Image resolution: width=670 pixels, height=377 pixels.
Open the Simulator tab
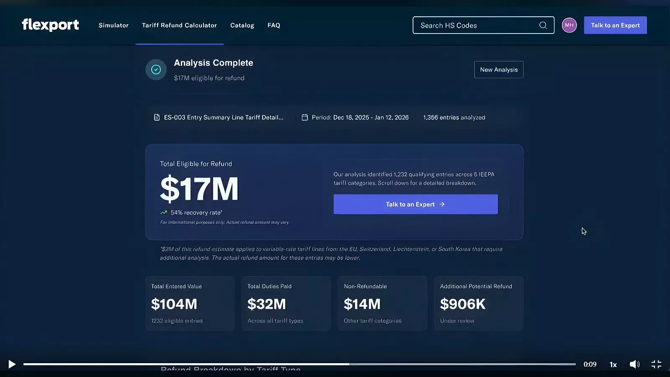(113, 25)
